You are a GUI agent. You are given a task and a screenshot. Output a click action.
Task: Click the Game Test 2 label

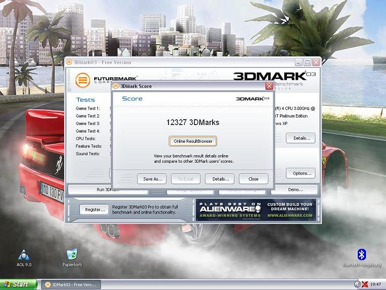(88, 116)
